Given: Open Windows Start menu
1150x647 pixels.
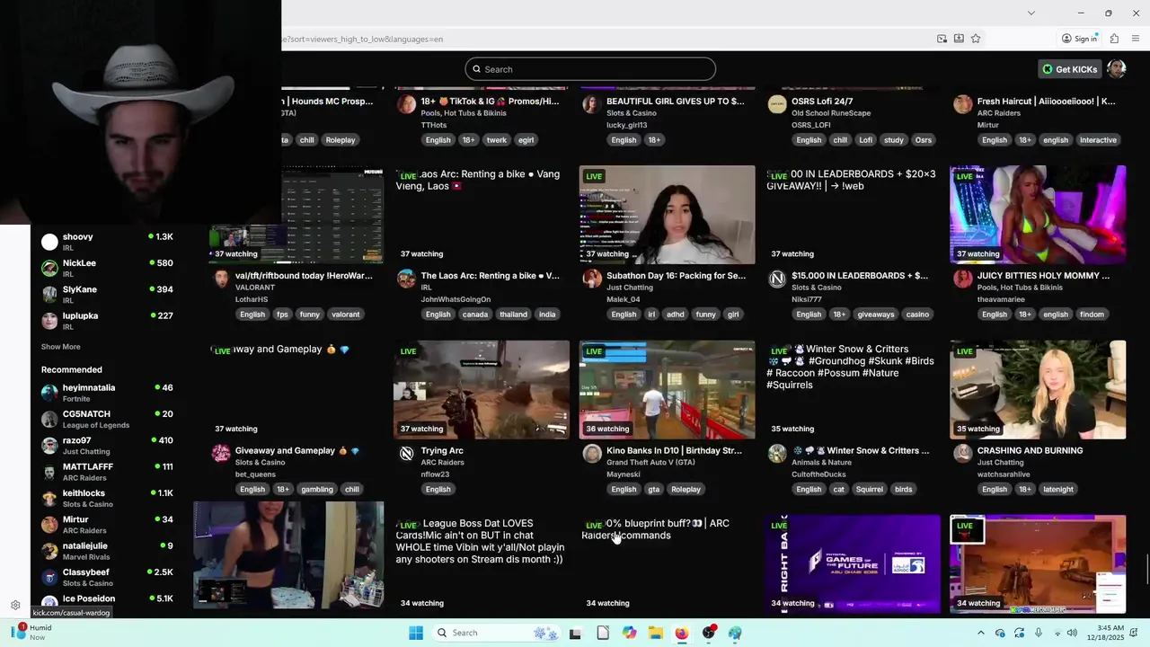Looking at the screenshot, I should pyautogui.click(x=416, y=633).
